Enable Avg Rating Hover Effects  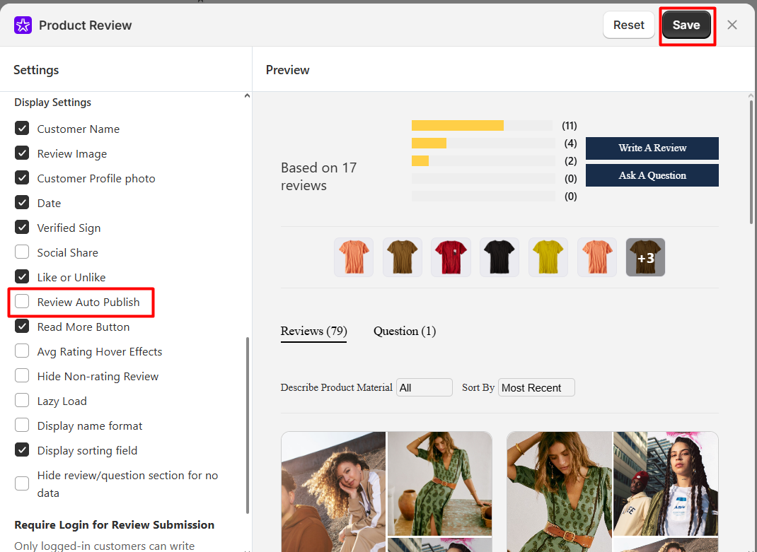point(22,351)
